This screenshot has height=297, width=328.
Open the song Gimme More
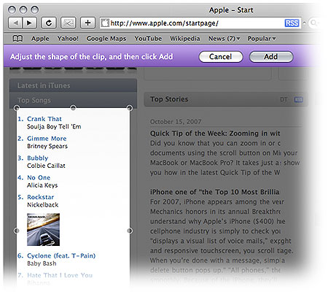47,139
